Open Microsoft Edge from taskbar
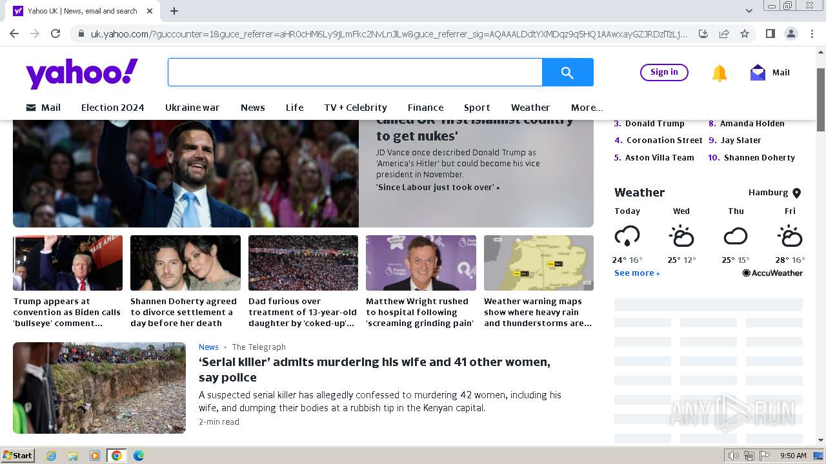 [x=139, y=456]
